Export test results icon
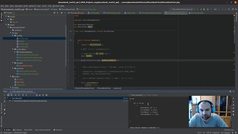 pyautogui.click(x=43, y=95)
